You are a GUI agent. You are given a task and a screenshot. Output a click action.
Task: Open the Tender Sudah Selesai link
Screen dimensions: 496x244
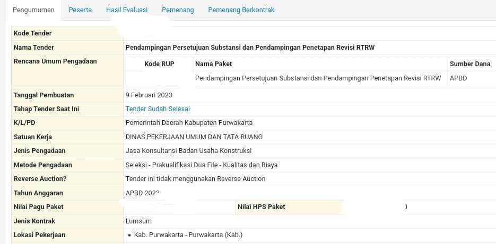(158, 109)
